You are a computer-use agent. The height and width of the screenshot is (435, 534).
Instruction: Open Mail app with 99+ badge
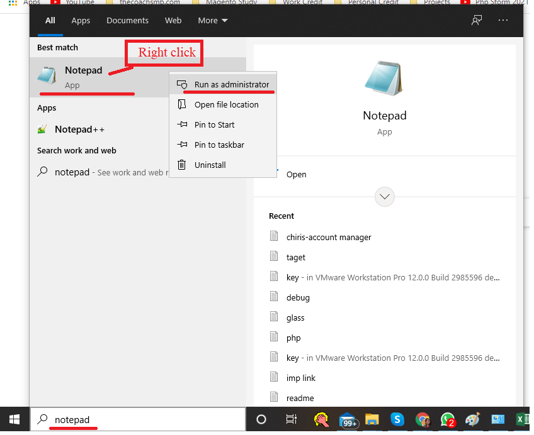pyautogui.click(x=348, y=420)
